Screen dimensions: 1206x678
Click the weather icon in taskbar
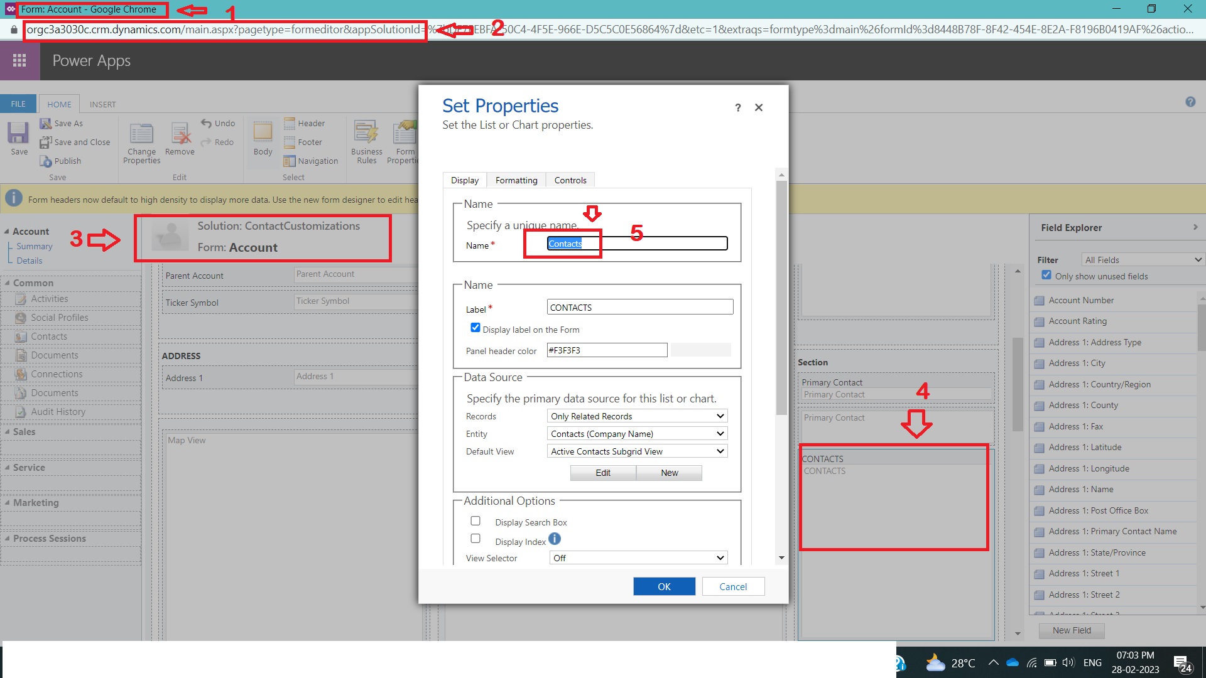coord(935,663)
